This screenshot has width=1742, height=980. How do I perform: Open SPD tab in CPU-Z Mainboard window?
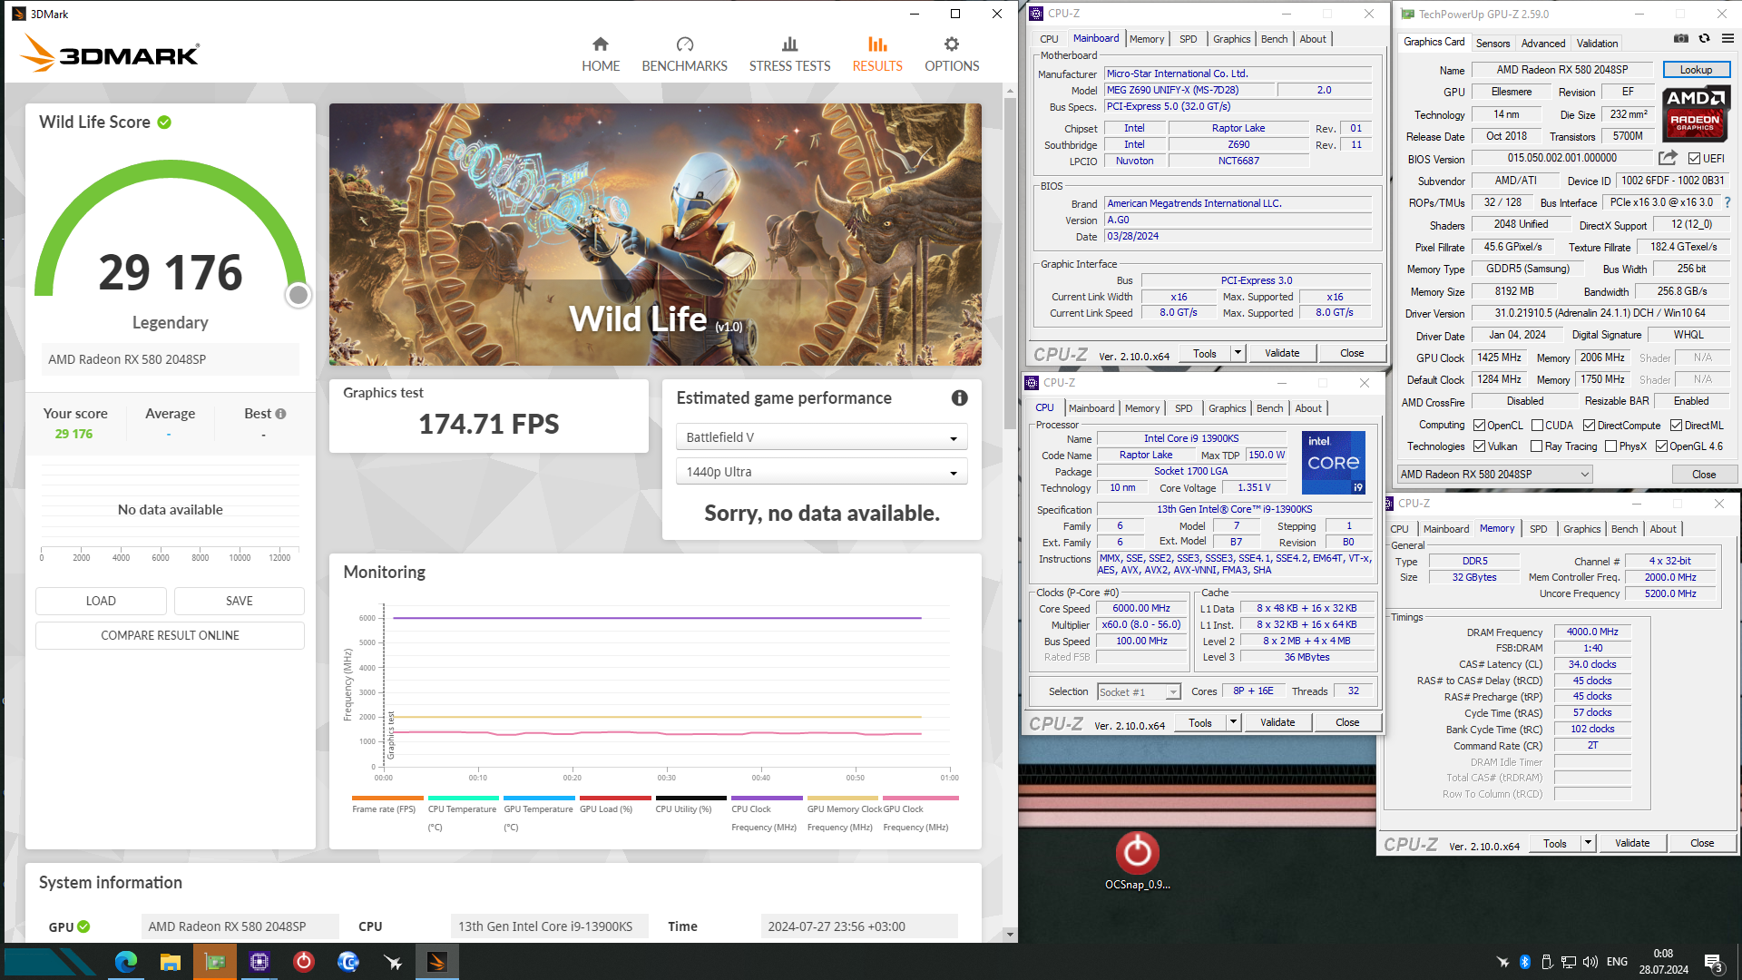pyautogui.click(x=1188, y=39)
